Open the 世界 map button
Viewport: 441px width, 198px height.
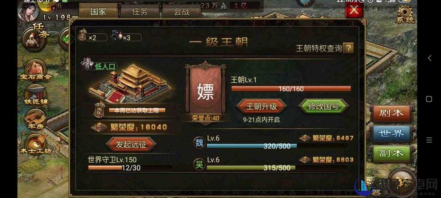(391, 133)
